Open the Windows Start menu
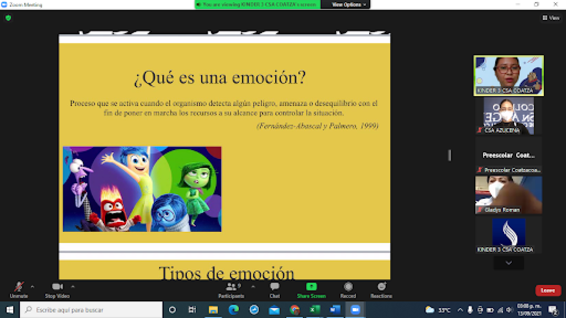Image resolution: width=566 pixels, height=318 pixels. (x=9, y=310)
